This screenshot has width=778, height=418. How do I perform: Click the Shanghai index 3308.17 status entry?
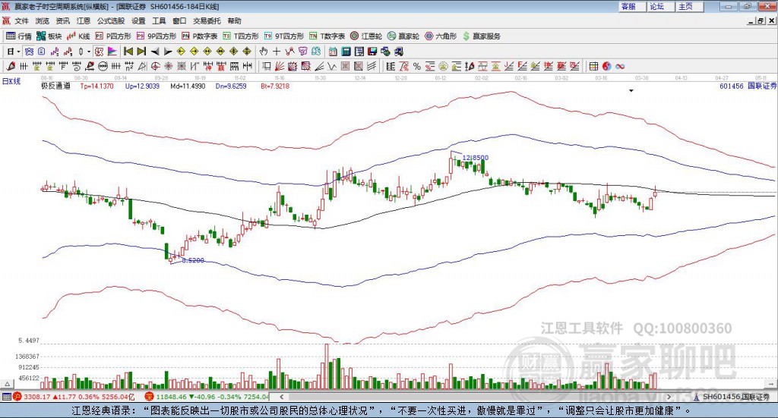pos(74,397)
